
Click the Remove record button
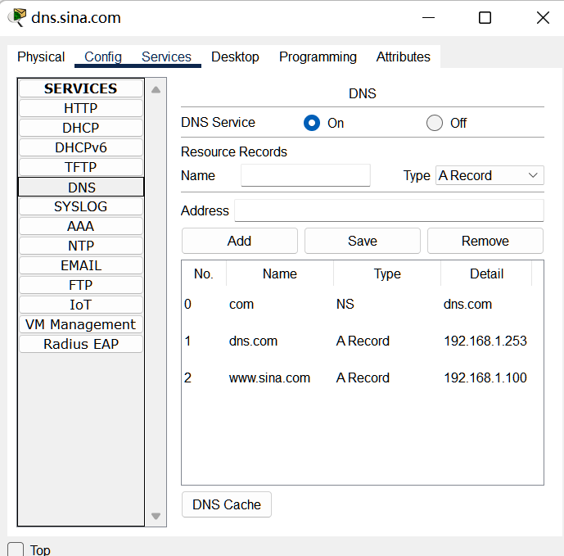pyautogui.click(x=485, y=241)
